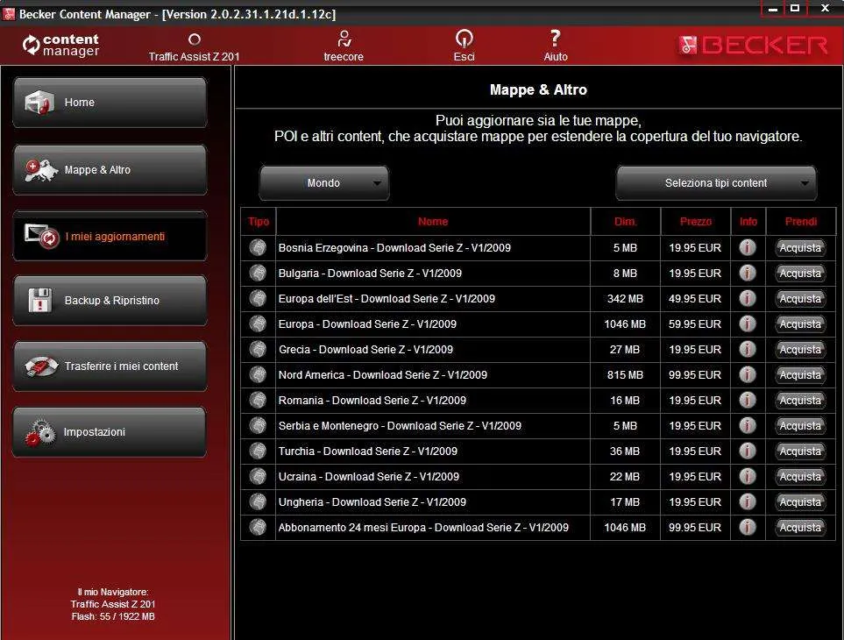Image resolution: width=844 pixels, height=640 pixels.
Task: Sort table by the Prezzo column header
Action: (695, 221)
